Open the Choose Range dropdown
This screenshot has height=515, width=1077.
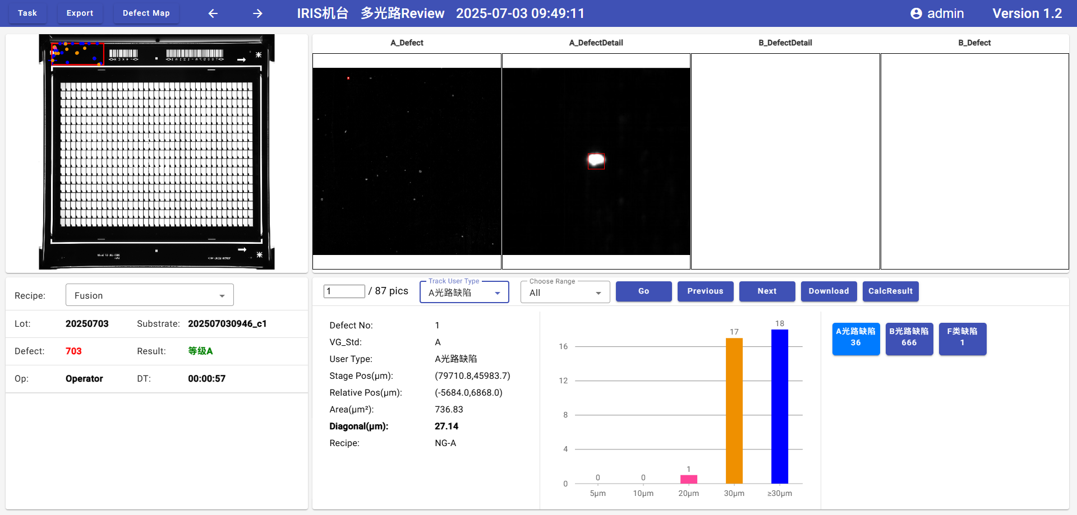[x=565, y=293]
